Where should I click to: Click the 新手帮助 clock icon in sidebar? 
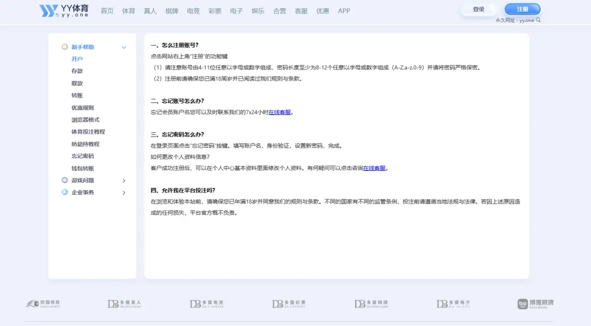coord(65,47)
